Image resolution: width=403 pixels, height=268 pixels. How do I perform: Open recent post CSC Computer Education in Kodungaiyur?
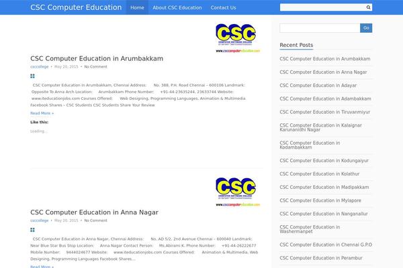coord(324,161)
